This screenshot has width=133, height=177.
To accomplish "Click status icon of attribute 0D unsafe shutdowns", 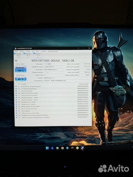I will (x=16, y=113).
